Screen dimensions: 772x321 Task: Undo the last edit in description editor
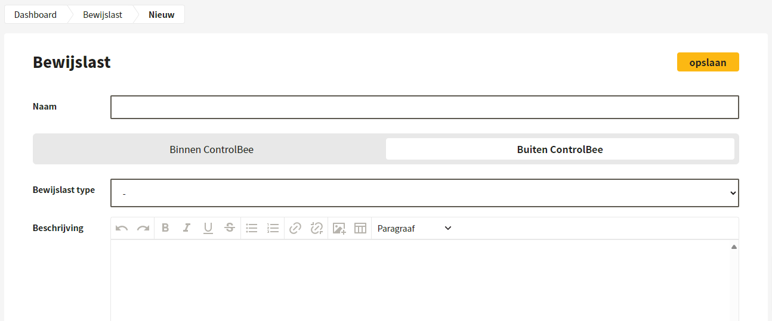(122, 228)
